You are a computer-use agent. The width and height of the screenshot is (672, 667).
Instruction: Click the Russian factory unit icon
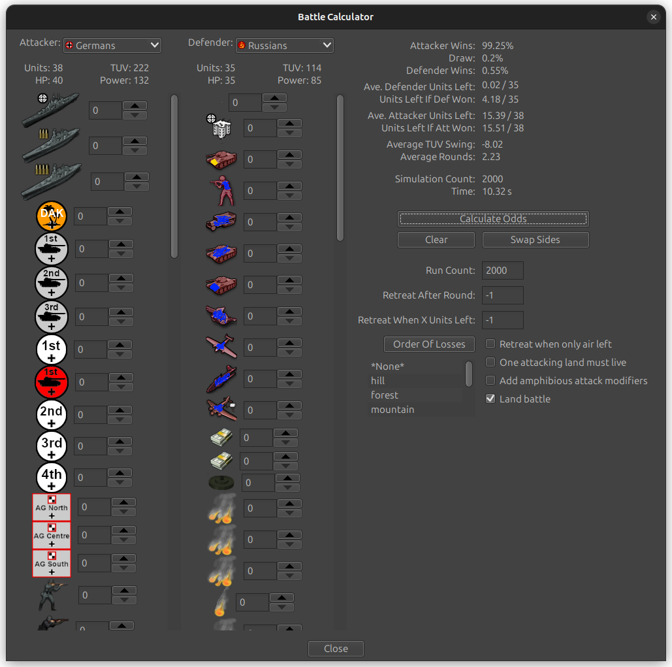pyautogui.click(x=220, y=127)
